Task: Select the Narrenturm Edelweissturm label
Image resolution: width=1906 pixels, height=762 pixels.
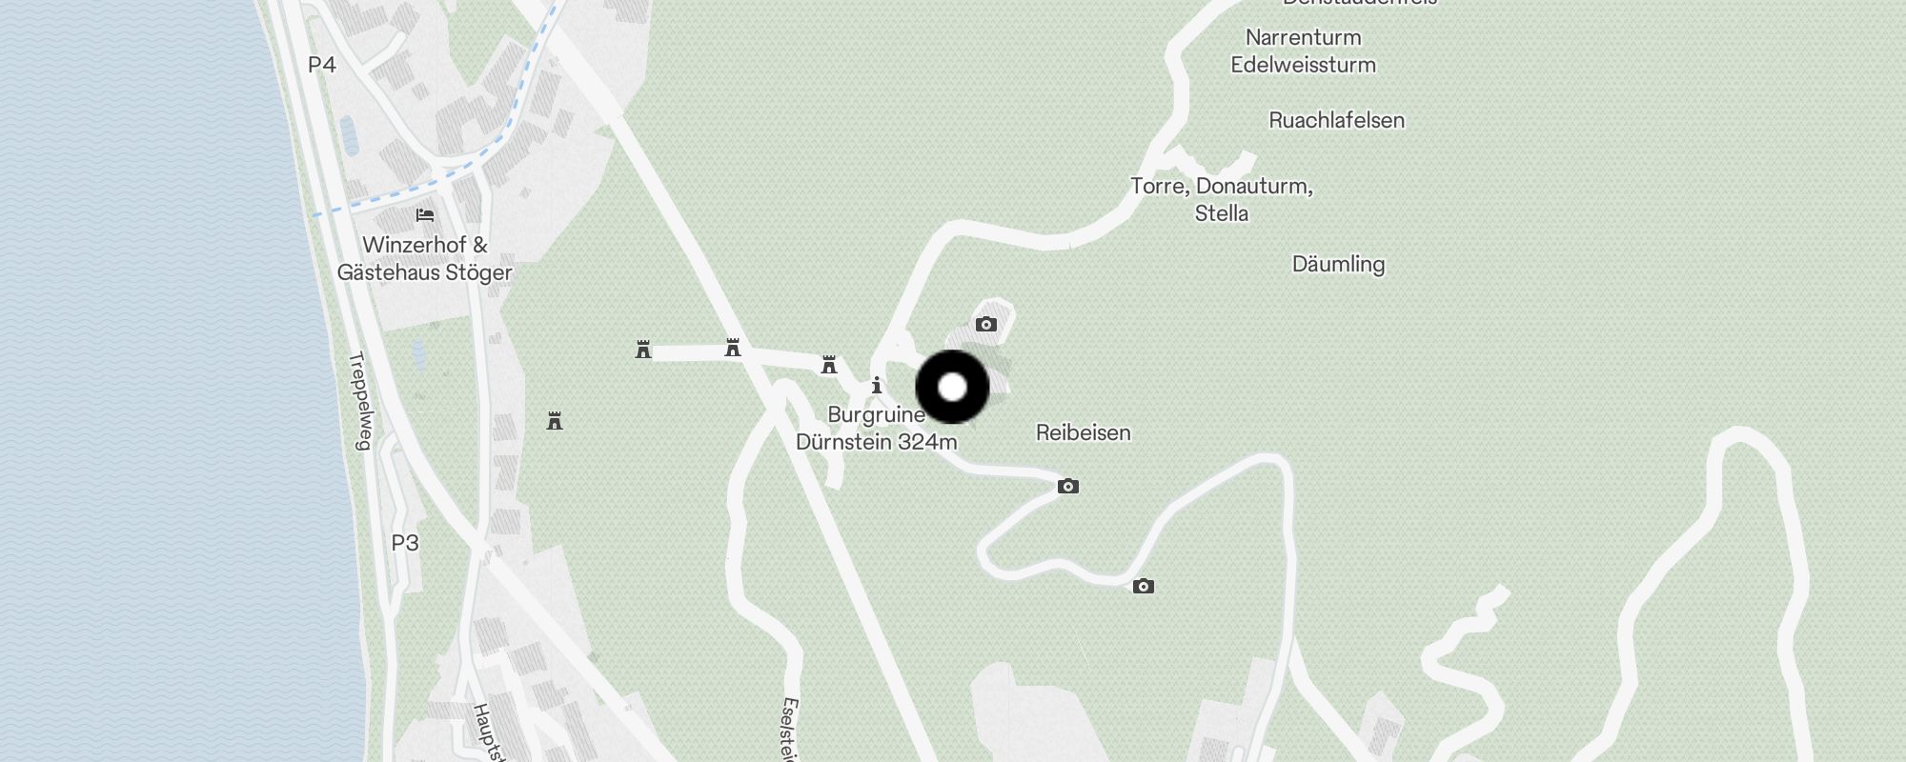Action: [1304, 51]
